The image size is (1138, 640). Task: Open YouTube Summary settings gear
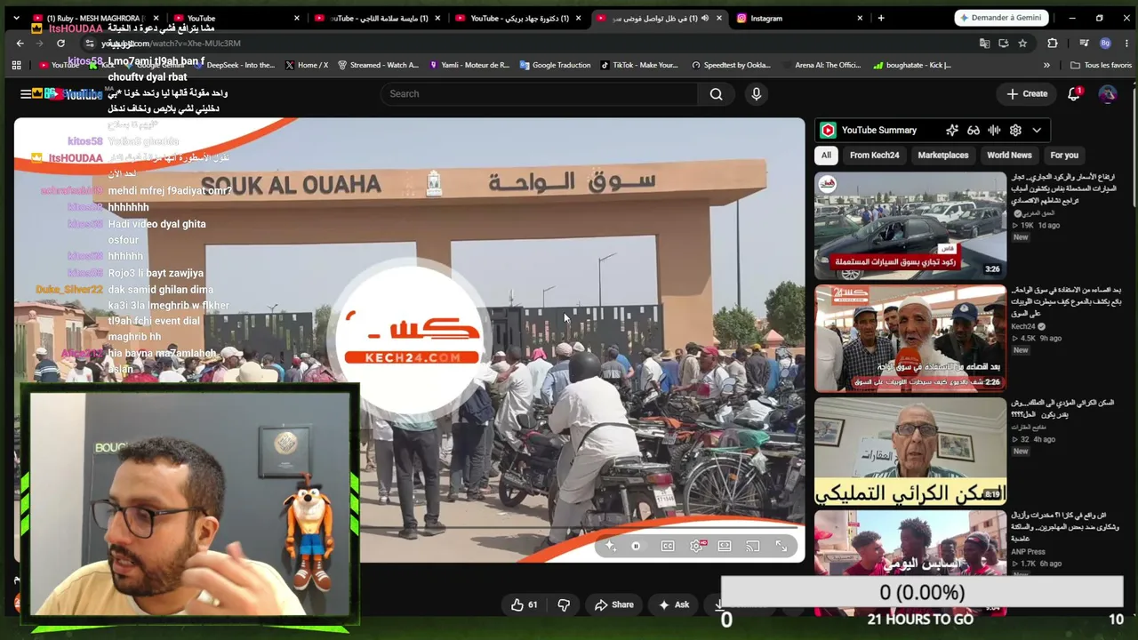pos(1015,130)
